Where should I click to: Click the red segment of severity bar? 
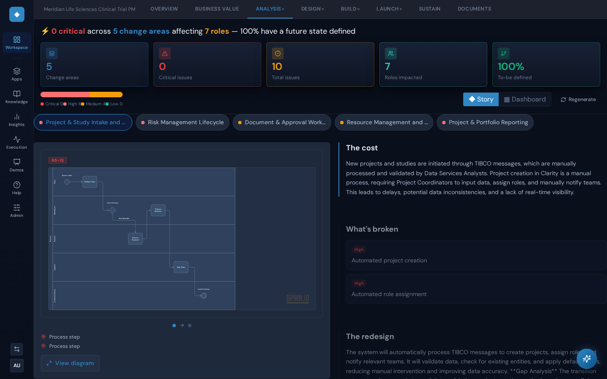point(65,95)
